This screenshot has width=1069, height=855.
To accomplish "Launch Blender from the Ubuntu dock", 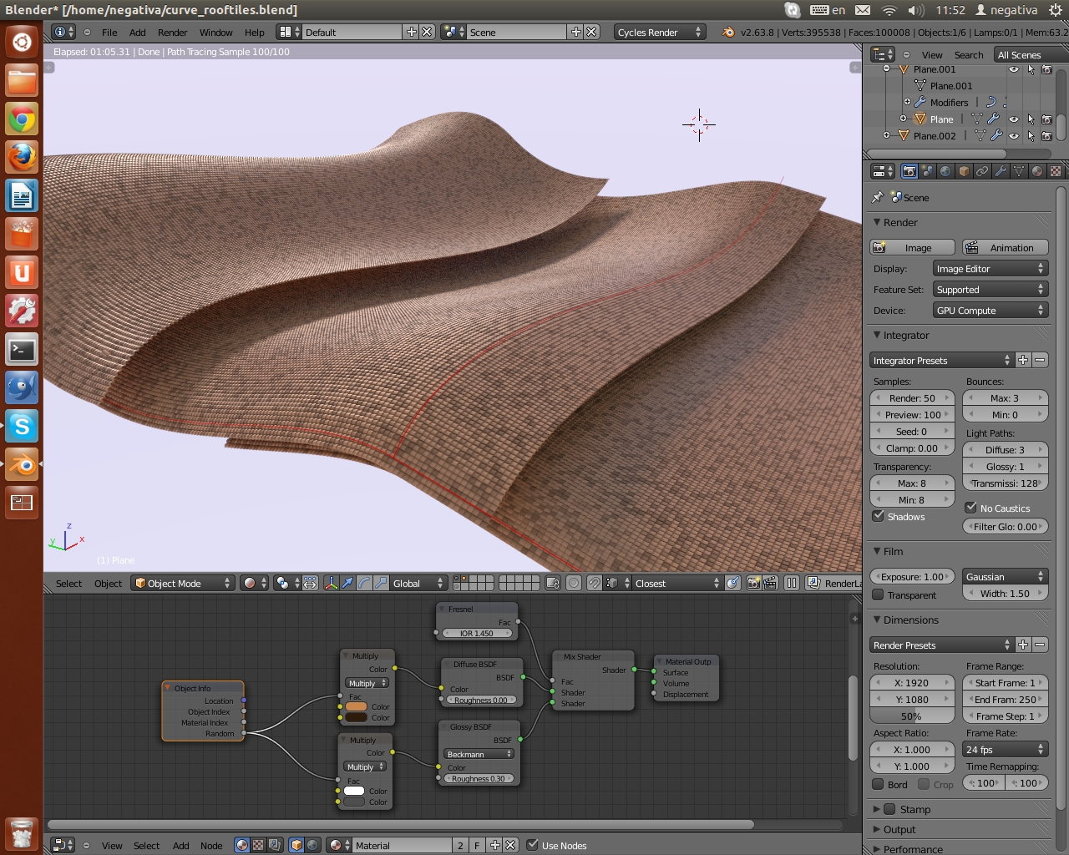I will pyautogui.click(x=22, y=464).
